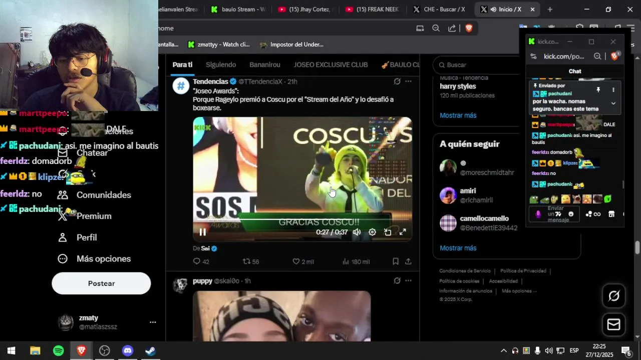This screenshot has width=641, height=360.
Task: Show hidden system tray icons
Action: point(503,350)
